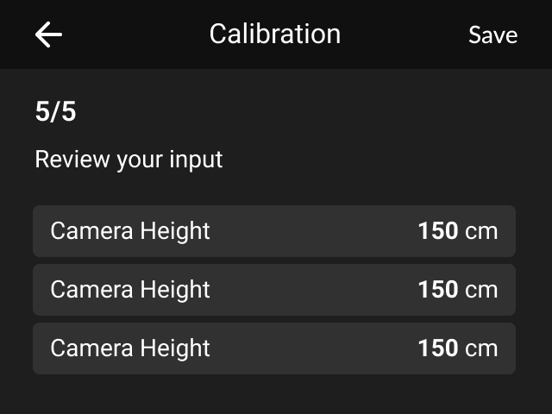
Task: Select the first Camera Height label
Action: (130, 231)
